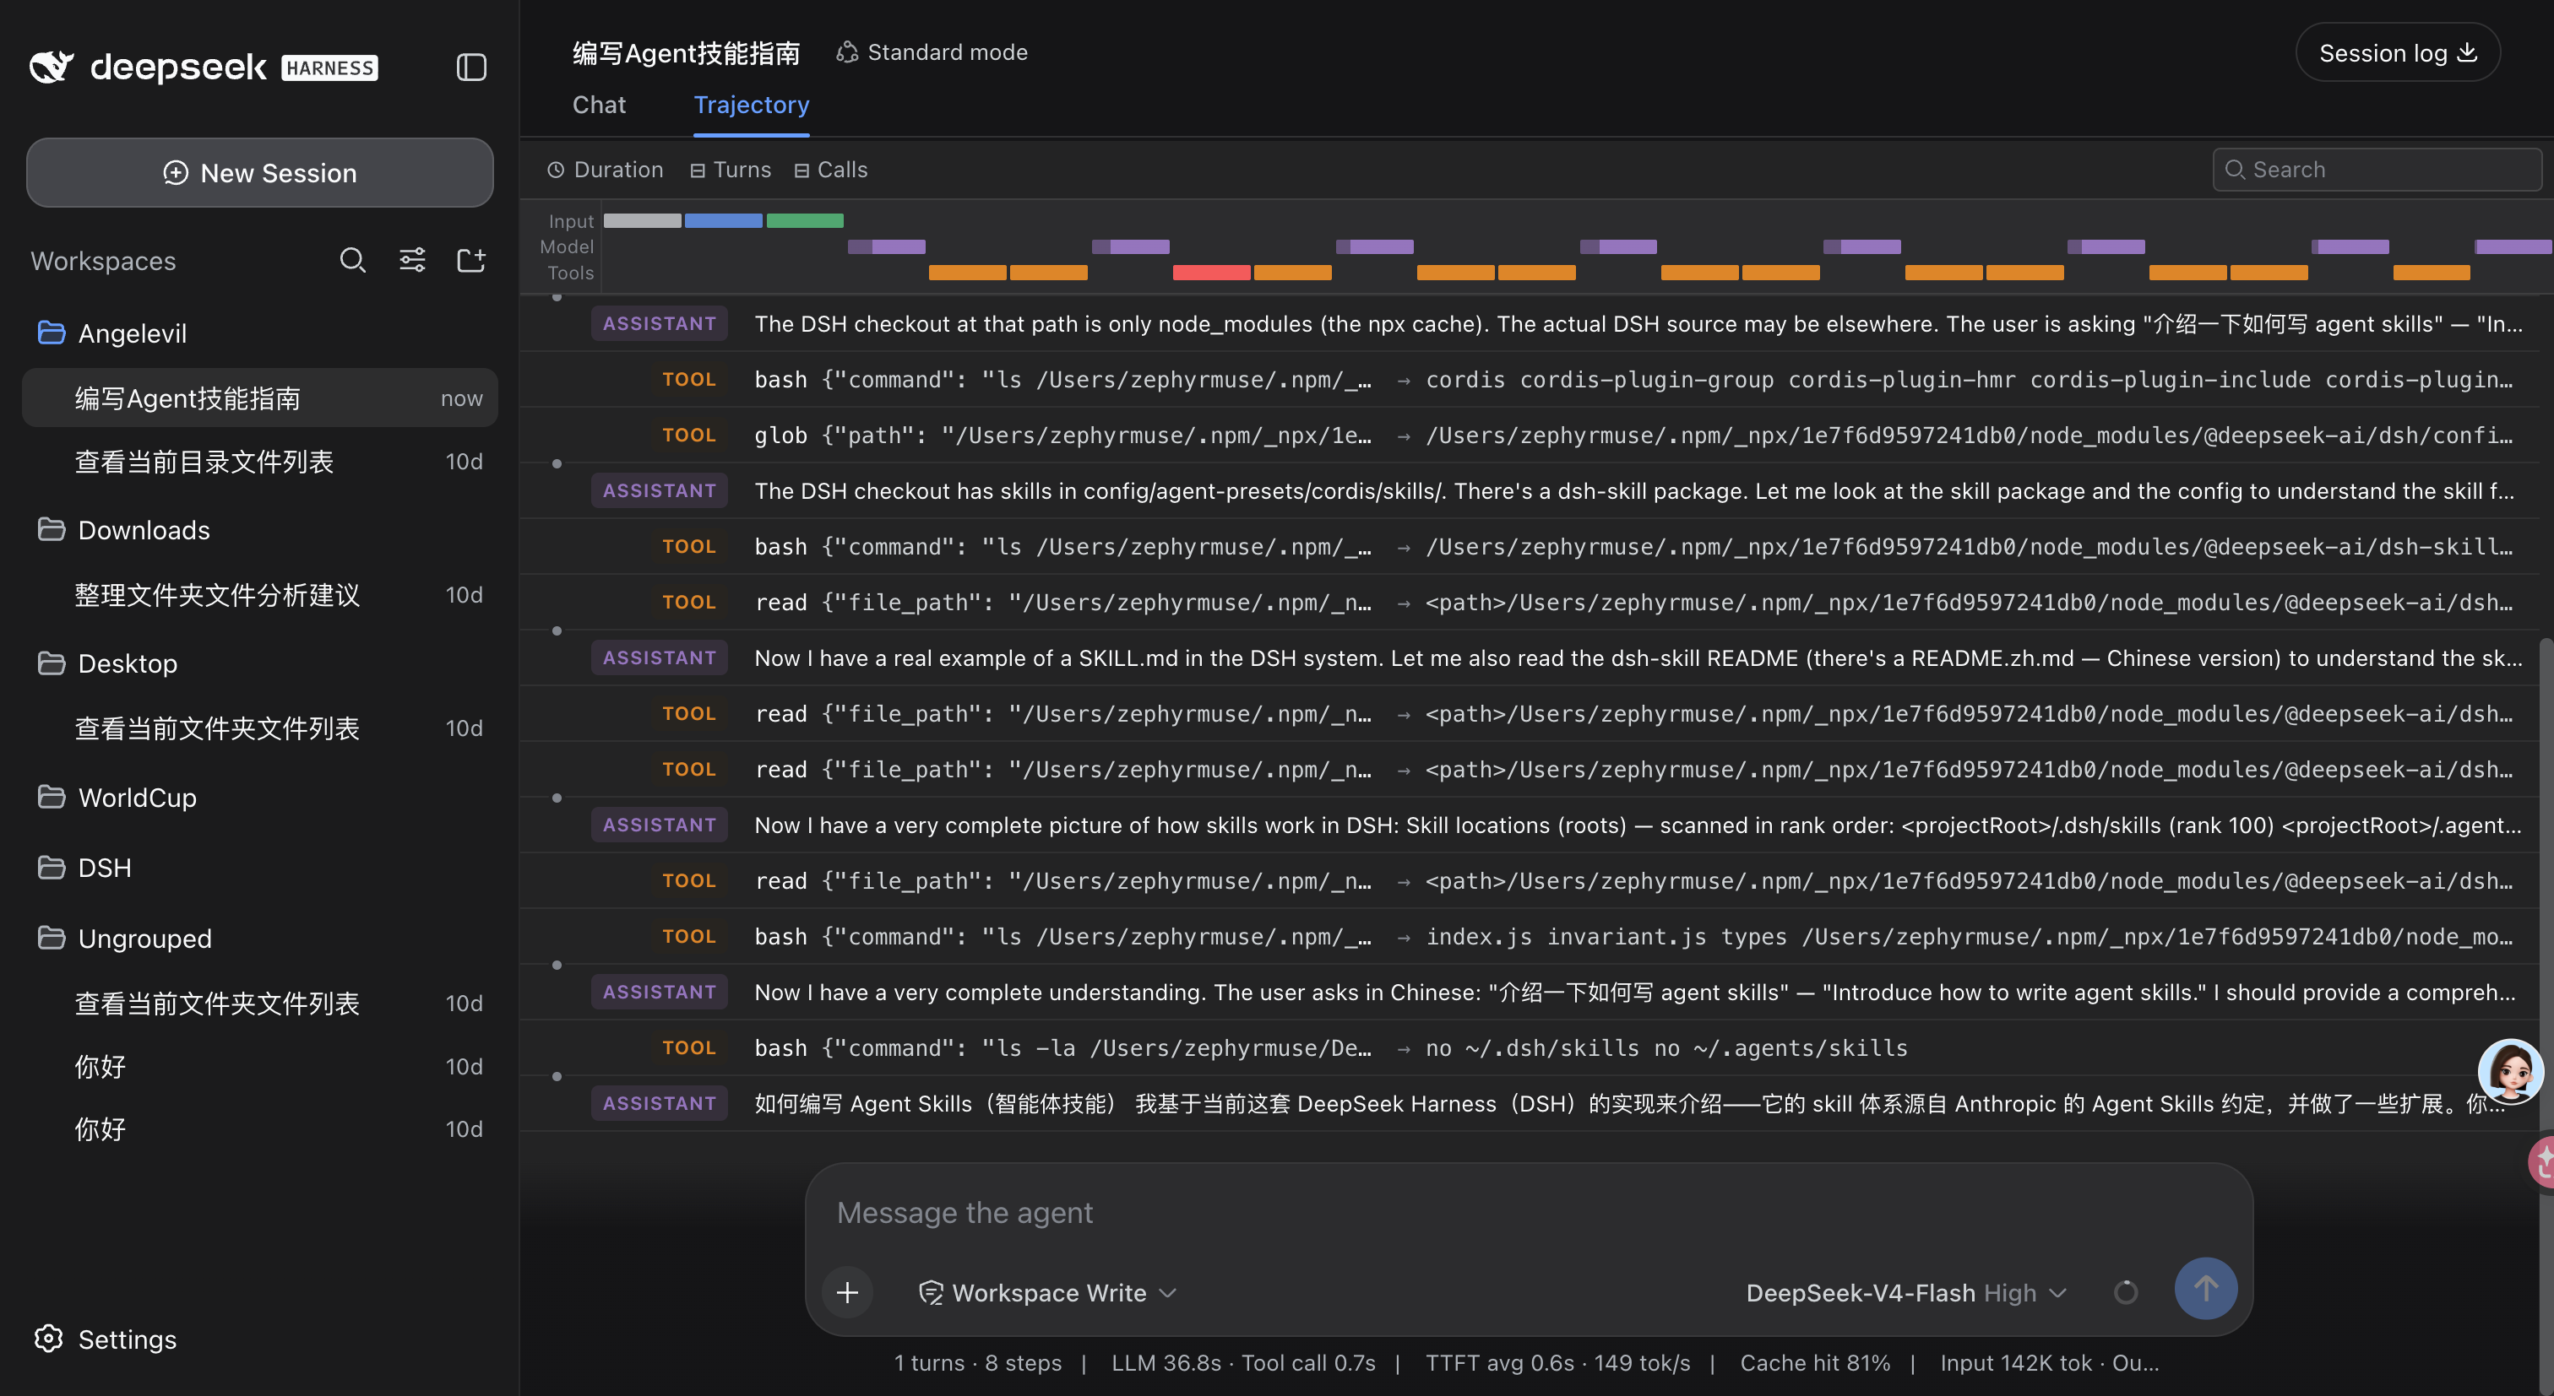Select the gray Input segment in timeline
The image size is (2554, 1396).
(643, 221)
